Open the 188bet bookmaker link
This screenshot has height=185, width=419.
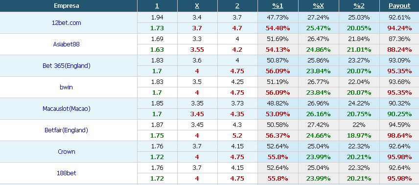pyautogui.click(x=66, y=173)
